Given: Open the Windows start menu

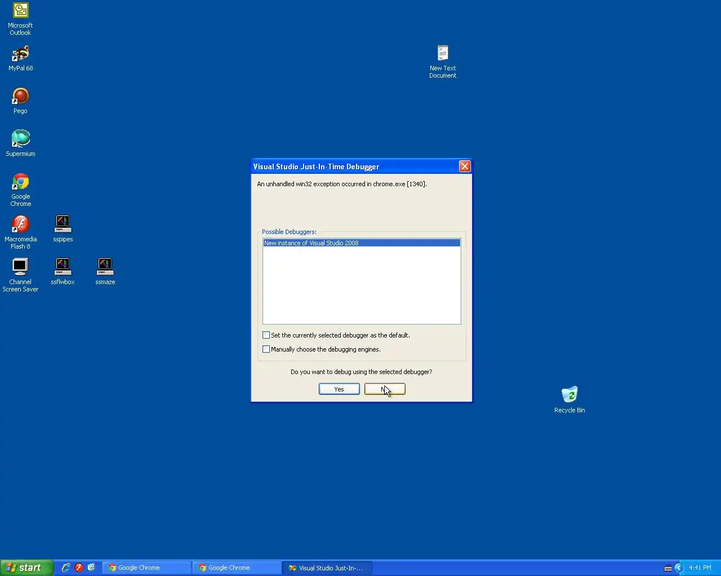Looking at the screenshot, I should point(26,568).
